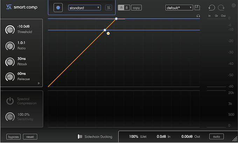Click the Attack knob
238x143 pixels.
[10, 62]
